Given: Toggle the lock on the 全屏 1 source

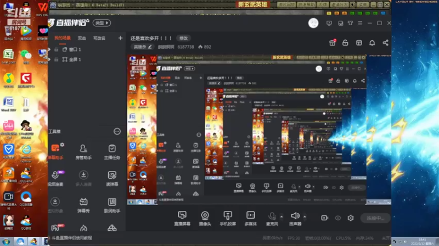Looking at the screenshot, I should tap(57, 60).
